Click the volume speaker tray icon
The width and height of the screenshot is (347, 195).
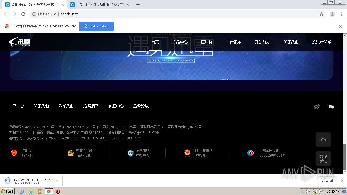[x=308, y=191]
